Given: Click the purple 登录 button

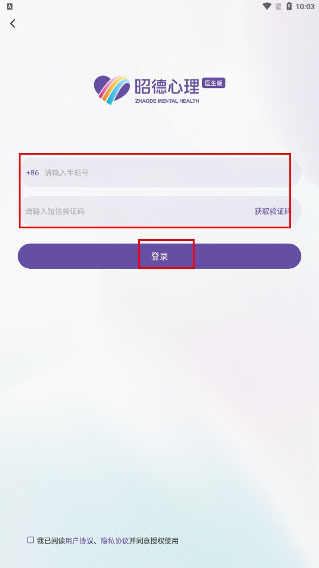Looking at the screenshot, I should (159, 256).
